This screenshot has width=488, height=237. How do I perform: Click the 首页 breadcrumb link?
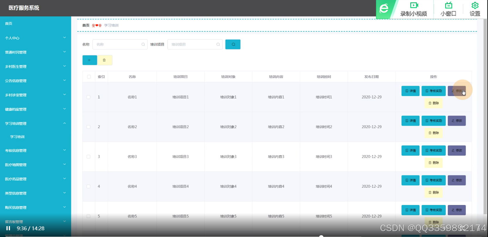pos(86,25)
